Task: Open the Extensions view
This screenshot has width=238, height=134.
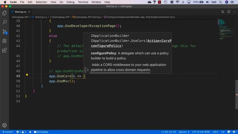Action: (4, 50)
